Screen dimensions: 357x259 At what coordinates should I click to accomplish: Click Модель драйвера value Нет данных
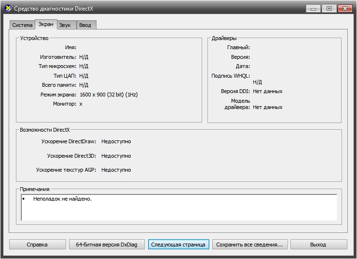pyautogui.click(x=268, y=107)
